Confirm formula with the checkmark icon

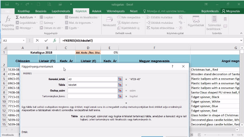click(x=46, y=40)
